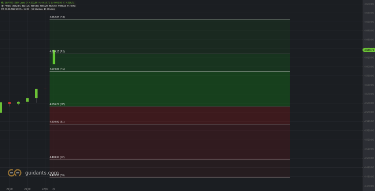Screen dimensions: 375x191
Task: Click the red candle near 21:00
Action: (x=10, y=103)
